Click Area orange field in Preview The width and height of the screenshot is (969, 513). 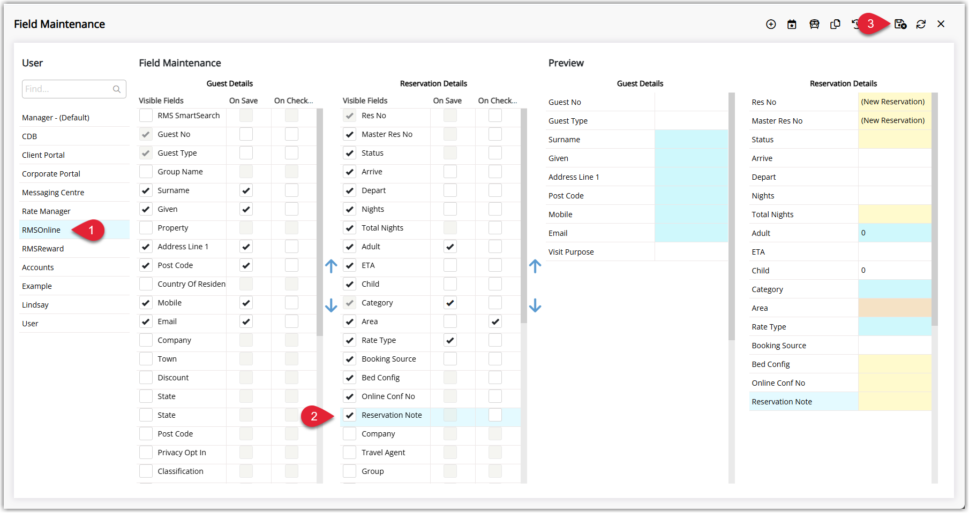(895, 308)
